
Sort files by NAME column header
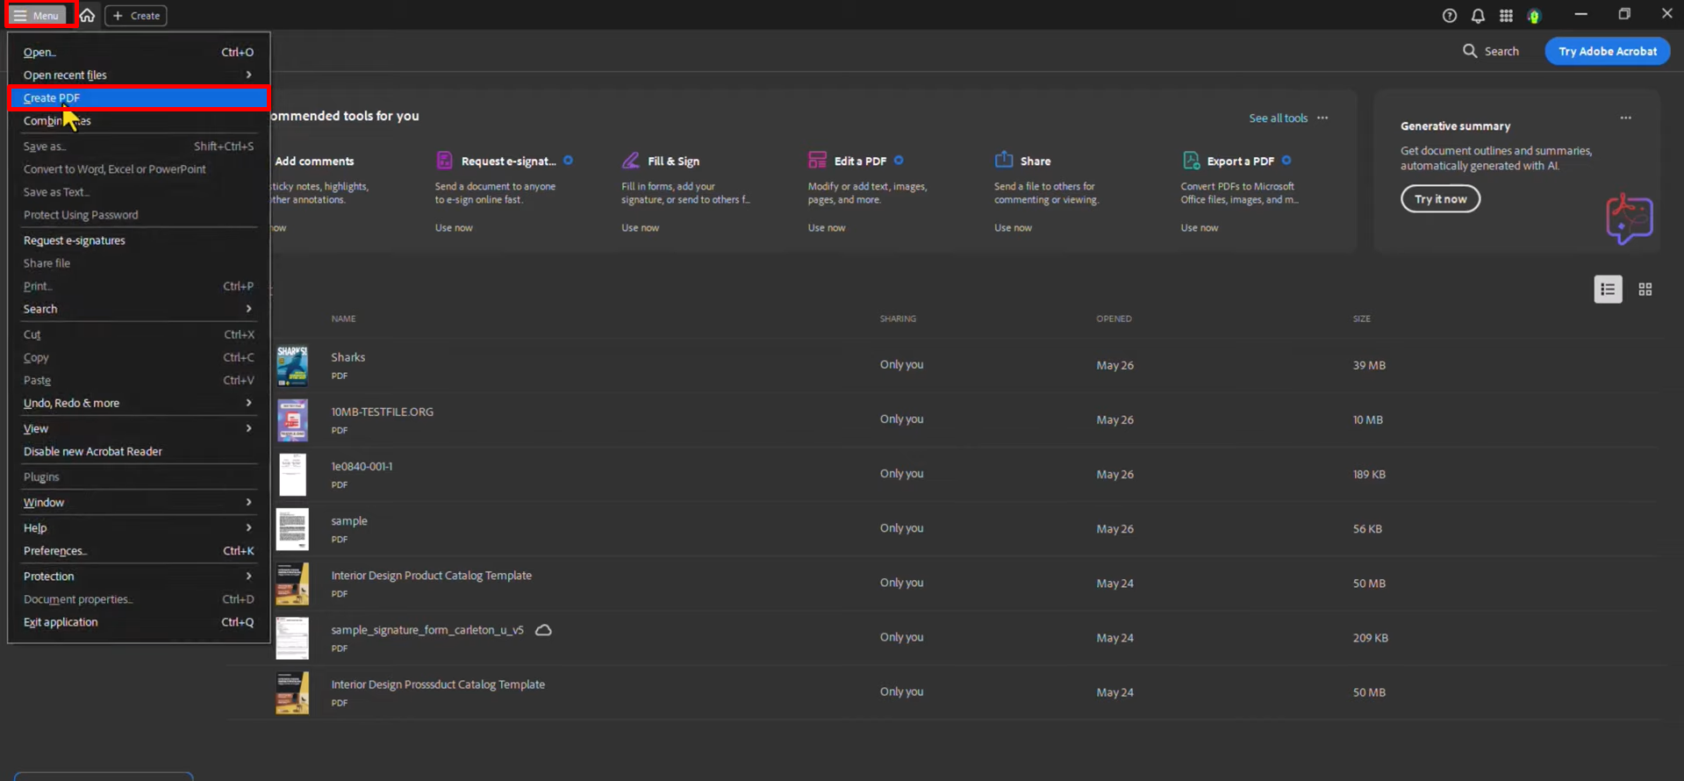[343, 319]
